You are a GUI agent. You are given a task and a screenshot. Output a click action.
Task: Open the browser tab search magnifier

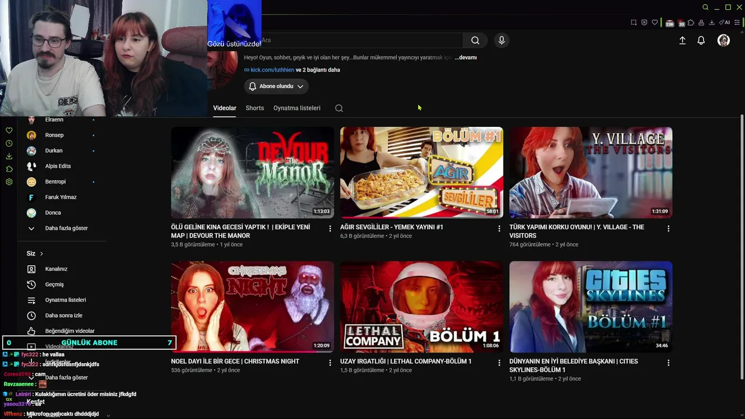click(705, 8)
